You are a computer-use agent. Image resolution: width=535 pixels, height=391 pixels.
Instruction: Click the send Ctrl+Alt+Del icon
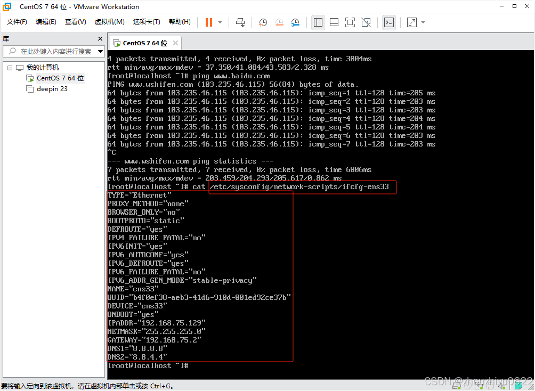click(240, 22)
